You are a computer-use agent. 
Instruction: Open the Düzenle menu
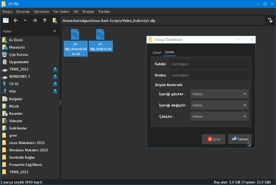23,11
